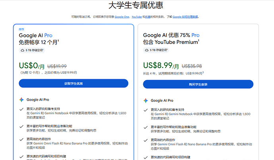This screenshot has height=160, width=274.
Task: Click checkmark beside 更丰富的写作帮助 in free plan
Action: click(x=21, y=127)
